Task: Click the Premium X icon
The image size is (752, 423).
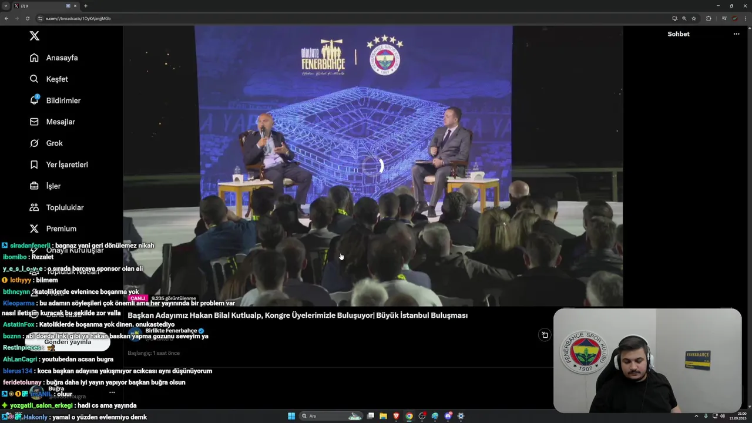Action: point(34,229)
